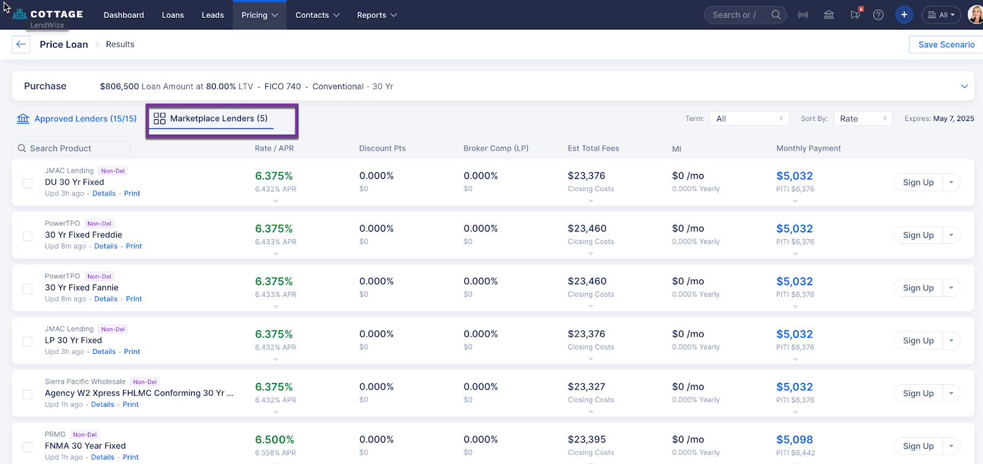Switch to Marketplace Lenders tab
Screen dimensions: 983x464
point(211,119)
